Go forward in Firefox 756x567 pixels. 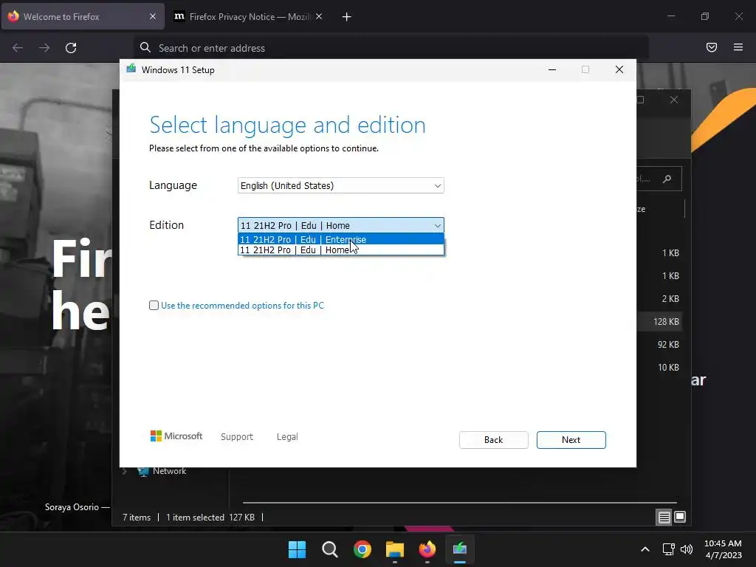[44, 48]
